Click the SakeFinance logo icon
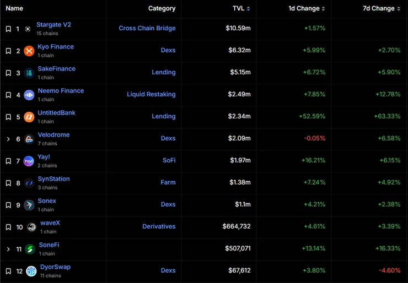Screen dimensions: 408x283 click(x=29, y=73)
